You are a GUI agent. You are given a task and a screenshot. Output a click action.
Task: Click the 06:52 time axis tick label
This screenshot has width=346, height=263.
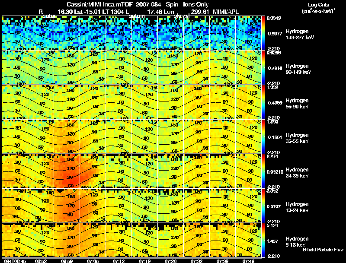(x=41, y=261)
